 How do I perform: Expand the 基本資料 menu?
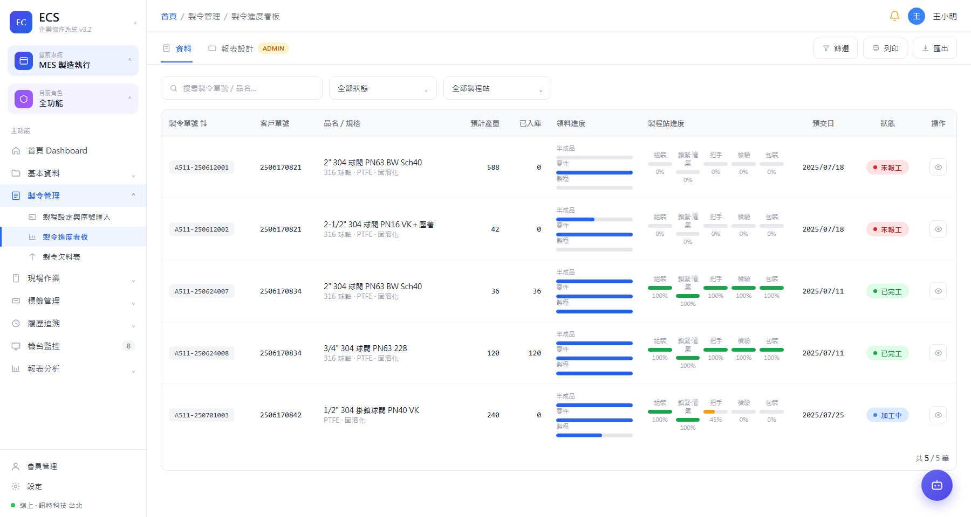coord(73,173)
